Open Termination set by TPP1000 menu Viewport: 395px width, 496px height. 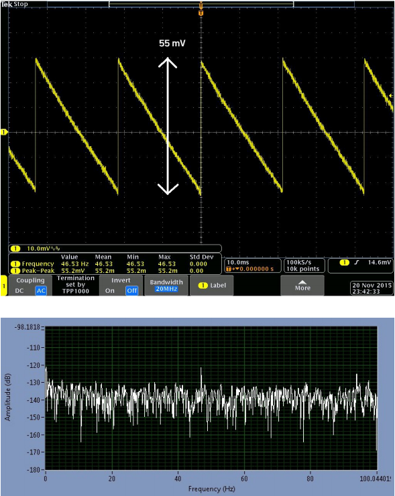pyautogui.click(x=76, y=285)
